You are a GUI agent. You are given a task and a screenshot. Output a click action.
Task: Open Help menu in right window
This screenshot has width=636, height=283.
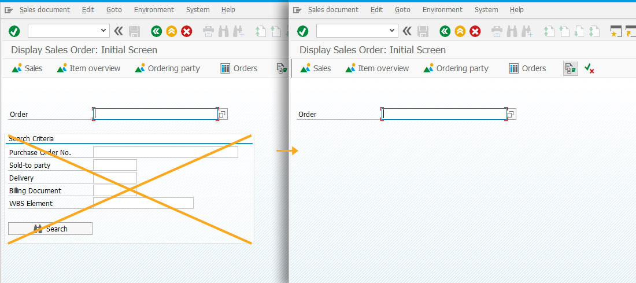tap(517, 10)
